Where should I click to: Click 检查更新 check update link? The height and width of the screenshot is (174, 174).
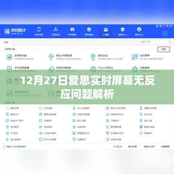tap(166, 146)
